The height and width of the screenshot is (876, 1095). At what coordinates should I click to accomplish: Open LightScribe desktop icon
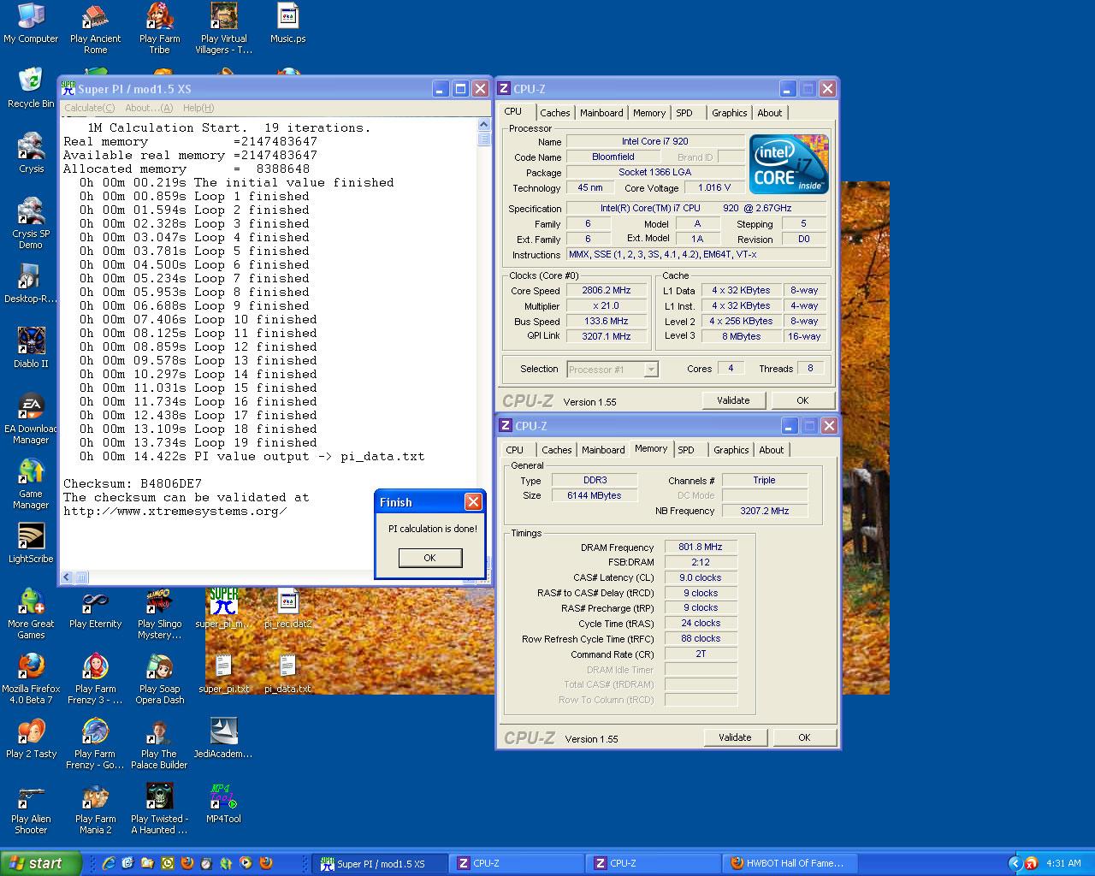tap(31, 544)
